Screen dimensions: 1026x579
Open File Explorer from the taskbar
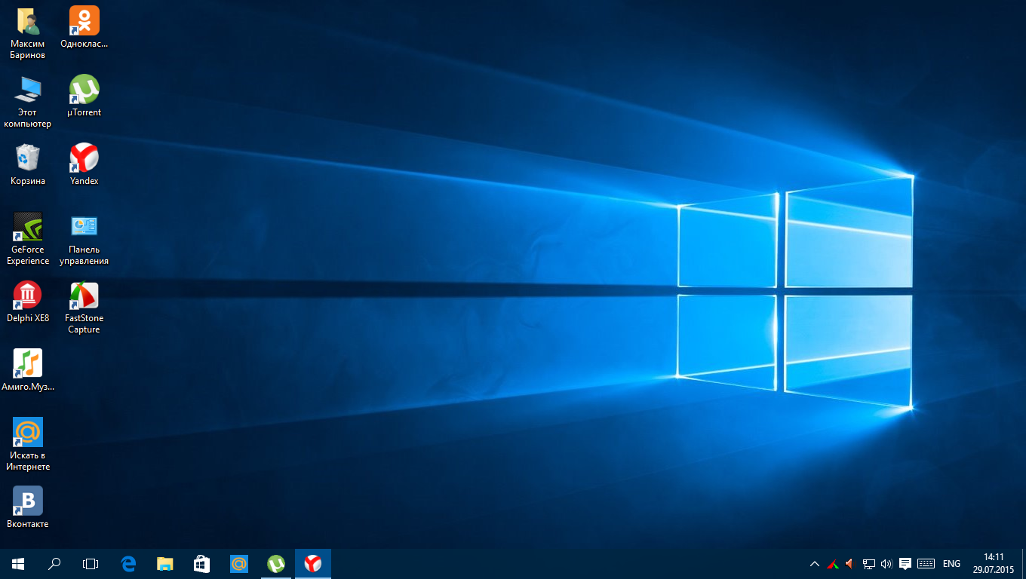click(x=164, y=563)
